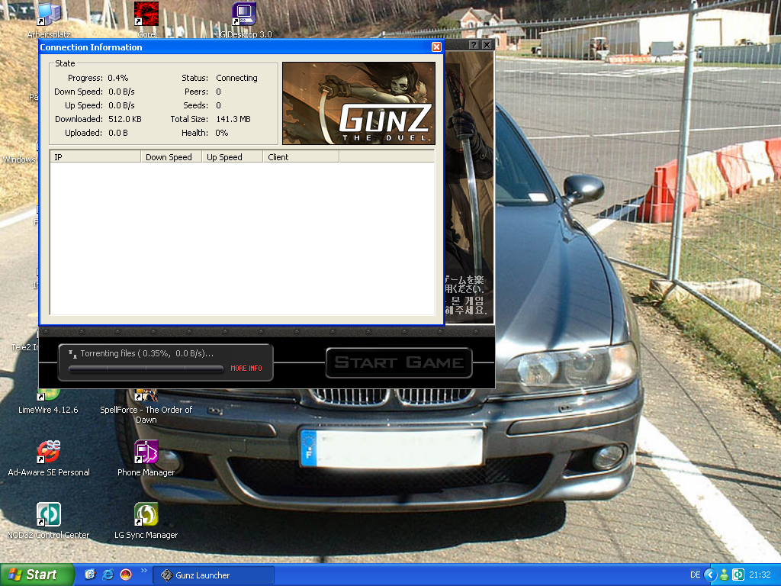781x586 pixels.
Task: Sort peers by the Down Speed column
Action: (171, 157)
